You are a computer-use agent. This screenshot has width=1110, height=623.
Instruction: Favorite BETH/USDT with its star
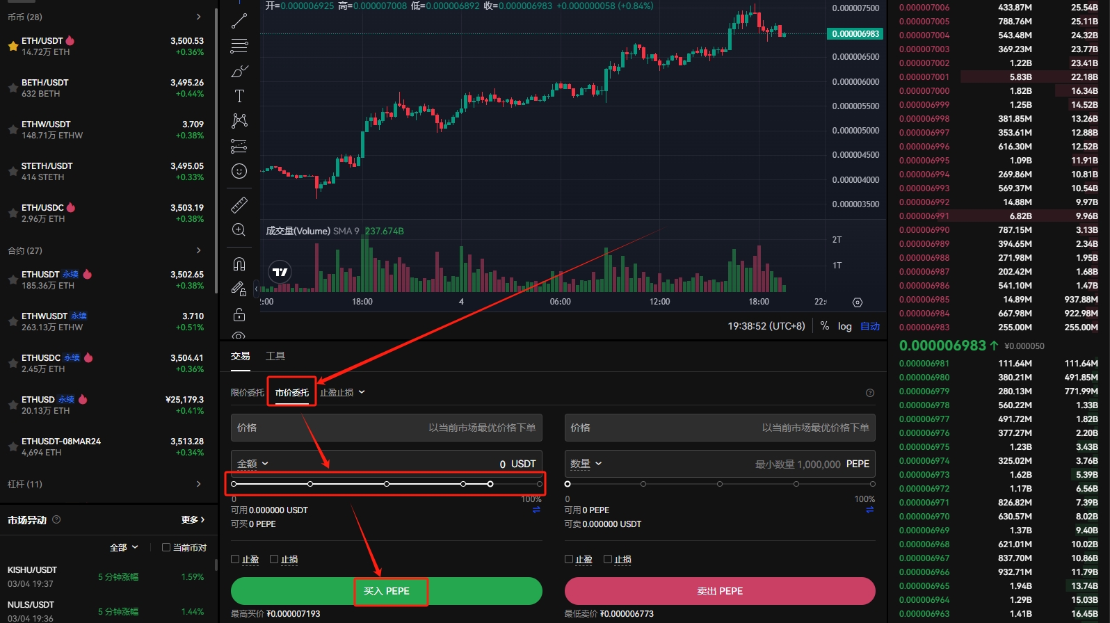coord(13,88)
